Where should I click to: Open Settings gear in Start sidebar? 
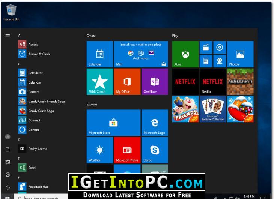click(x=8, y=175)
